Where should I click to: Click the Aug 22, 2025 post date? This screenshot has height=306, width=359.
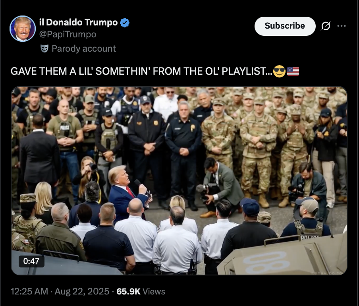(82, 291)
